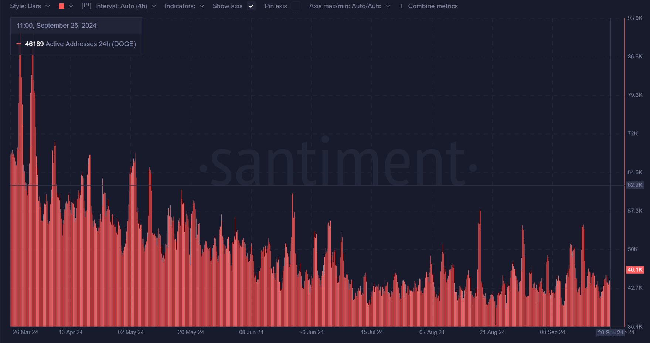Click the 08 Jun 24 x-axis label
This screenshot has width=650, height=343.
pyautogui.click(x=251, y=332)
